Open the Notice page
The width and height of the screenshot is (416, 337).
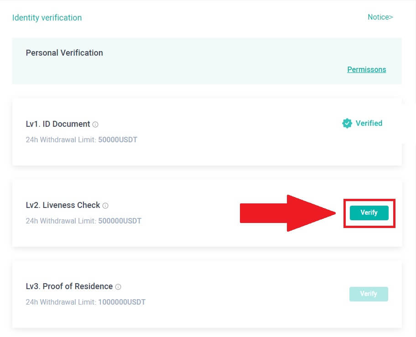click(x=380, y=17)
